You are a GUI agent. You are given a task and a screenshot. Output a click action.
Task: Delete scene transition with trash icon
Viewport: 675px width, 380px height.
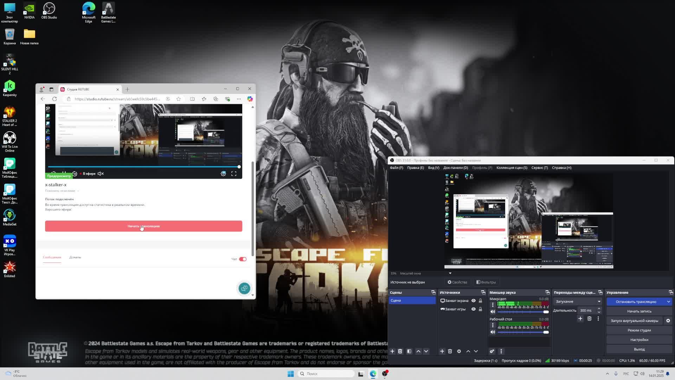coord(590,318)
